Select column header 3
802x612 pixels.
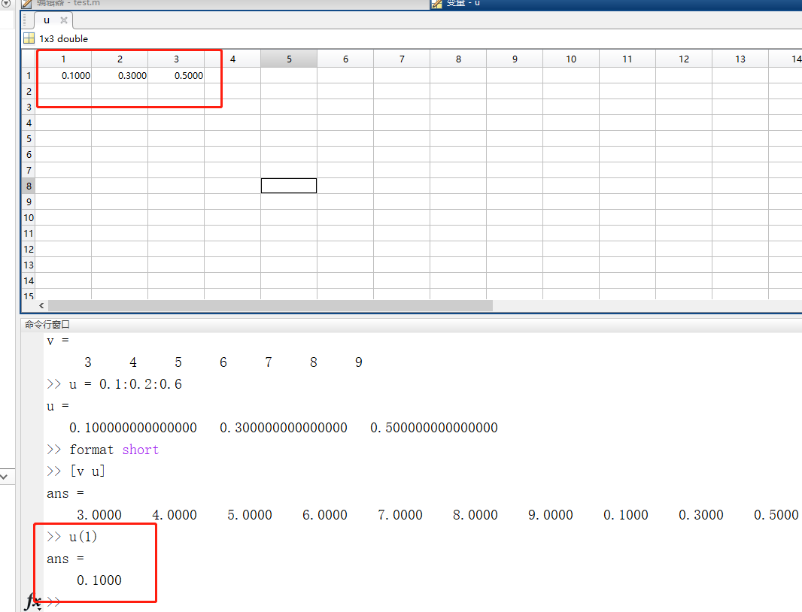[x=176, y=59]
